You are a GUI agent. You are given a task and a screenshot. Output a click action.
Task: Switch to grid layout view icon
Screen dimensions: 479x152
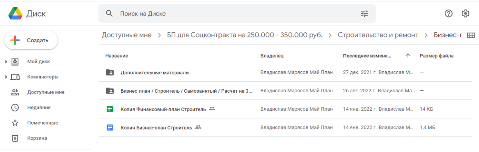(x=471, y=35)
